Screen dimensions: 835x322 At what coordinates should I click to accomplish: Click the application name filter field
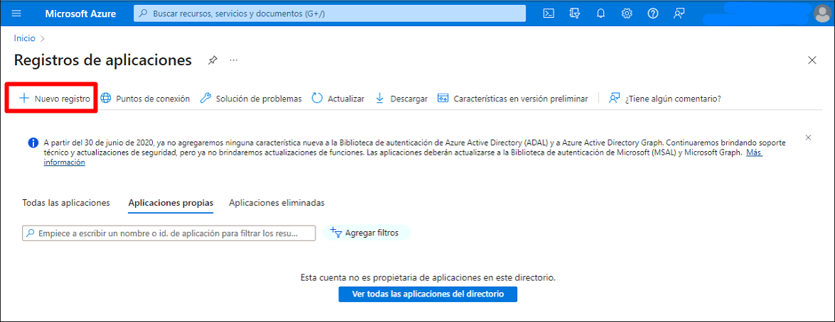pos(169,233)
